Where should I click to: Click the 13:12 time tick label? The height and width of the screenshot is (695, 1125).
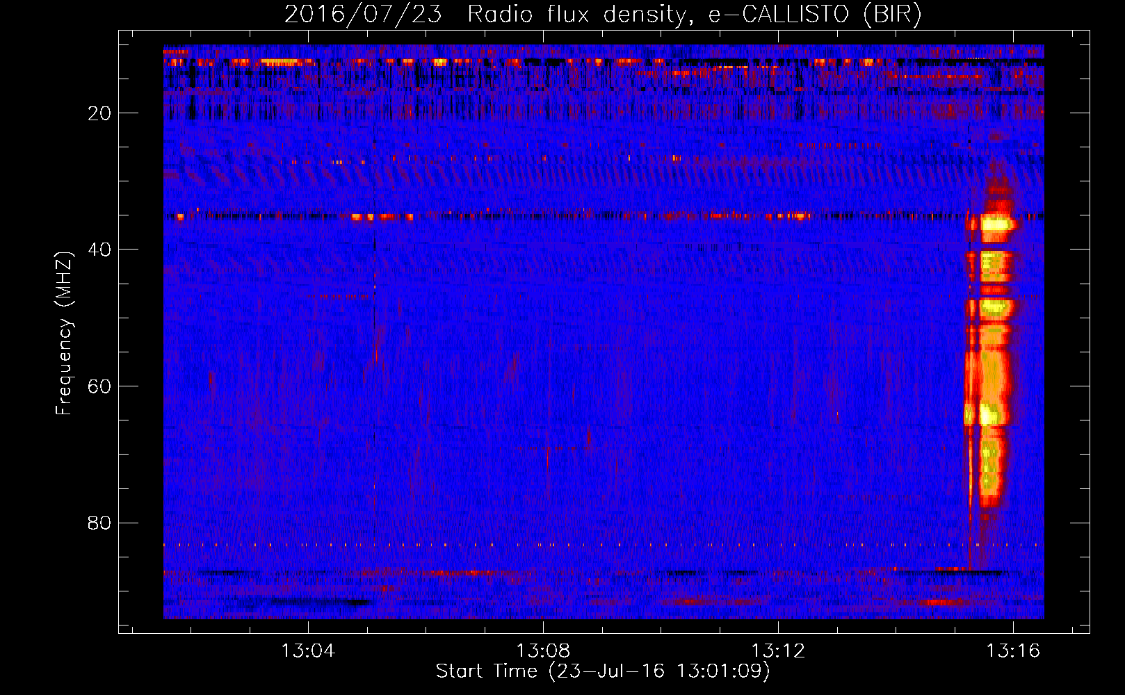[778, 651]
